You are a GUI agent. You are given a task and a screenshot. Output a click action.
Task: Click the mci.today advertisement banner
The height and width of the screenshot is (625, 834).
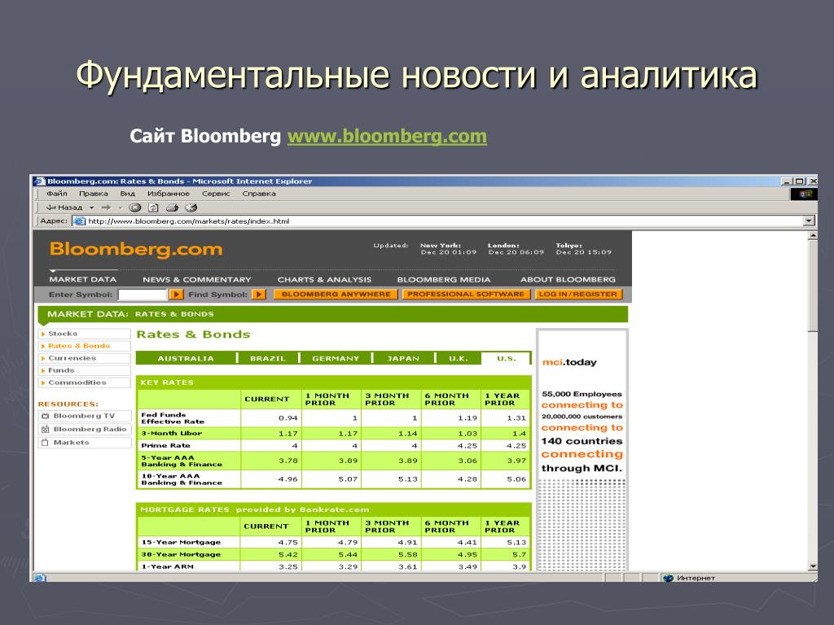[582, 449]
